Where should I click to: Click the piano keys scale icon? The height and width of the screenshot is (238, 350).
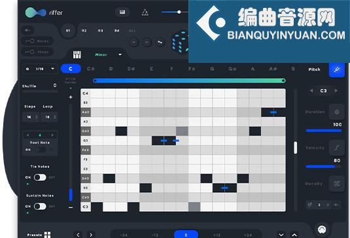click(x=77, y=54)
